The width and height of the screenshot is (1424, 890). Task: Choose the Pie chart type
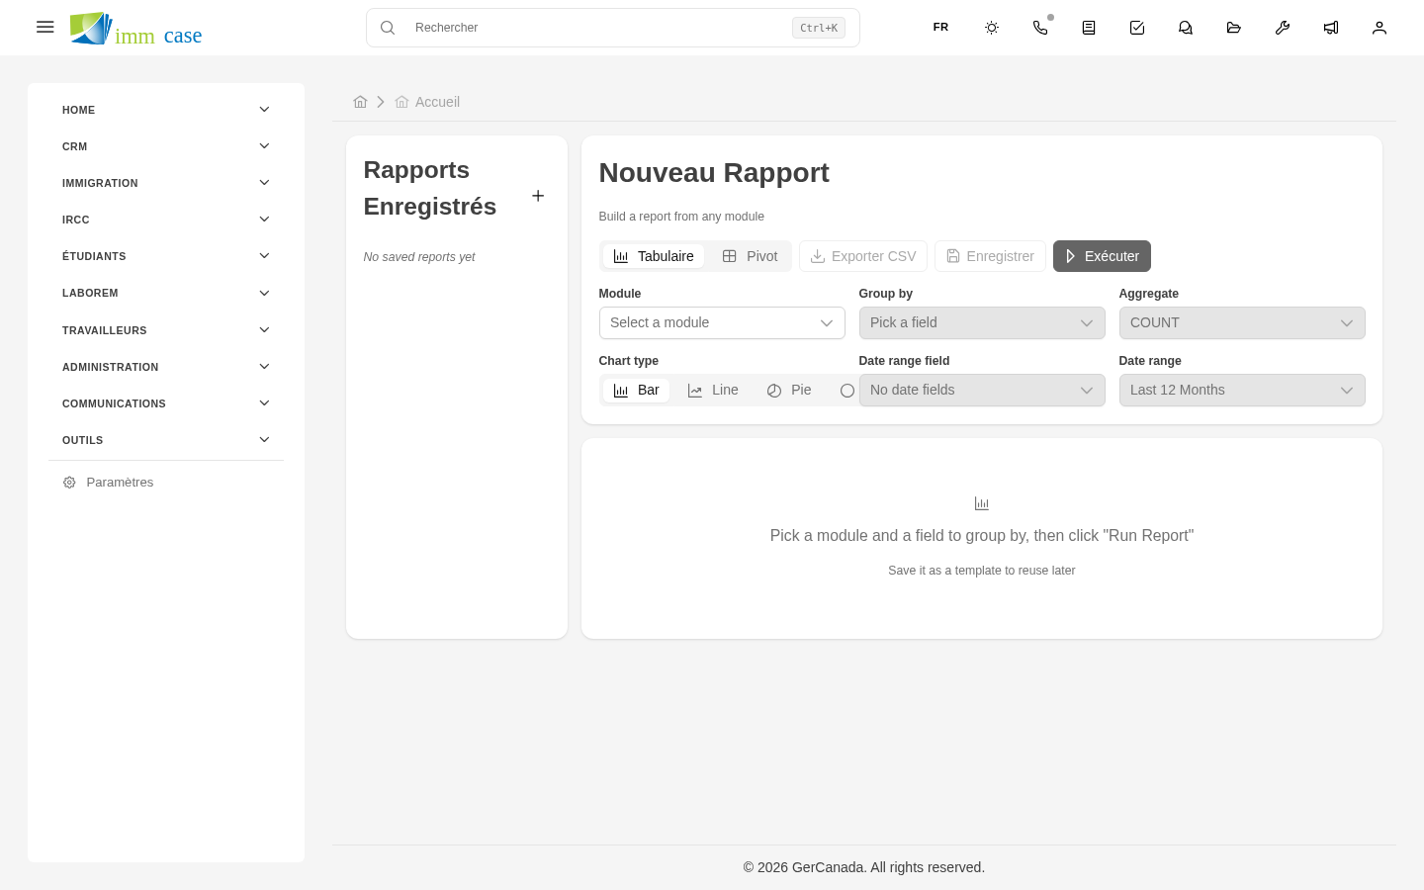[789, 391]
